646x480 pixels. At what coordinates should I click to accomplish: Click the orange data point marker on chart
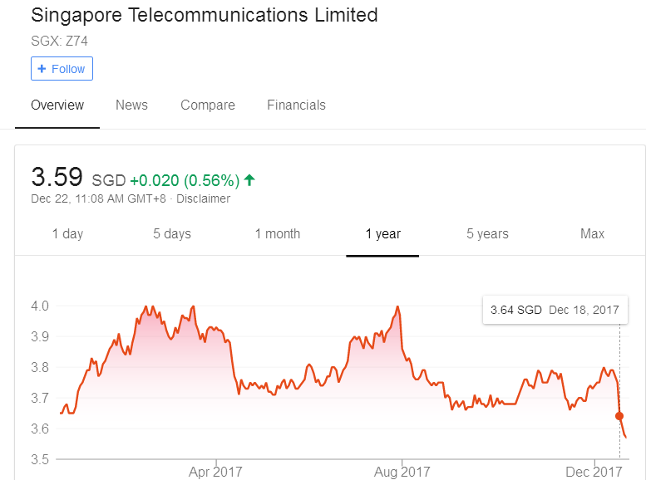click(619, 416)
